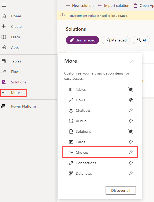
Task: Click the Power Platform icon
Action: pyautogui.click(x=3, y=106)
